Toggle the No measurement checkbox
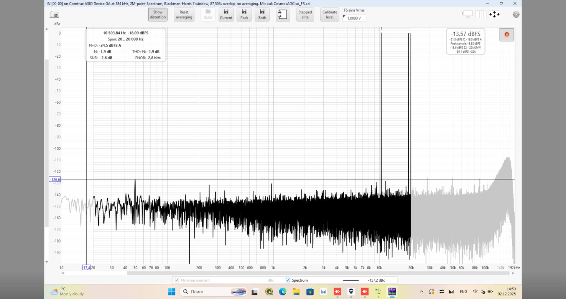 tap(177, 280)
